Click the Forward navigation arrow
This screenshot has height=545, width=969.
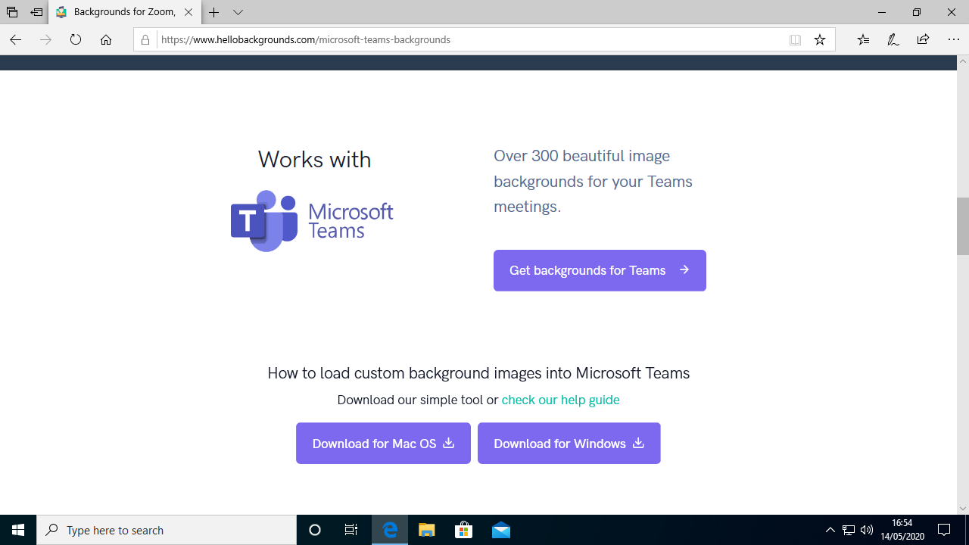click(x=45, y=40)
